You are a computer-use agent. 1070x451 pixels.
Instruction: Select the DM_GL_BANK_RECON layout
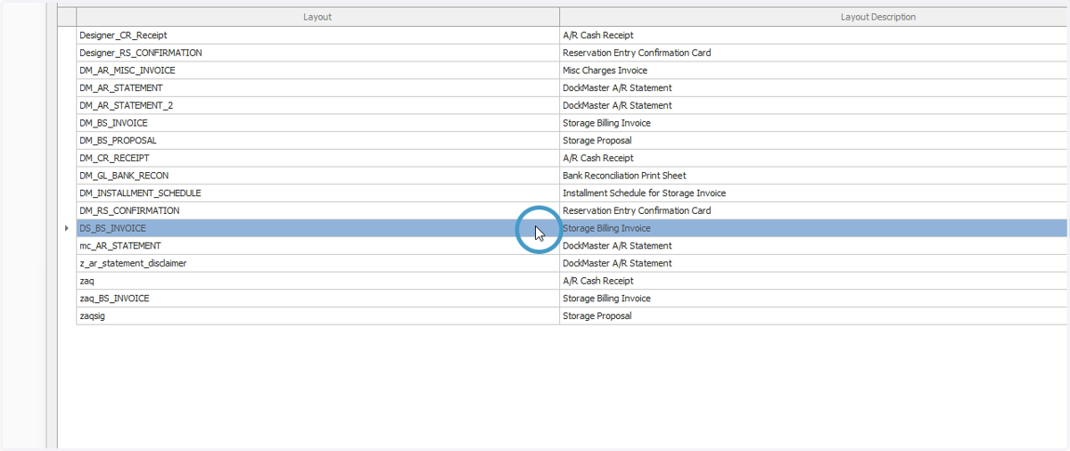(123, 176)
